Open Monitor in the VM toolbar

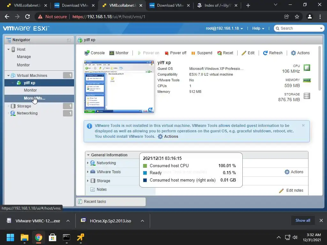coord(119,53)
